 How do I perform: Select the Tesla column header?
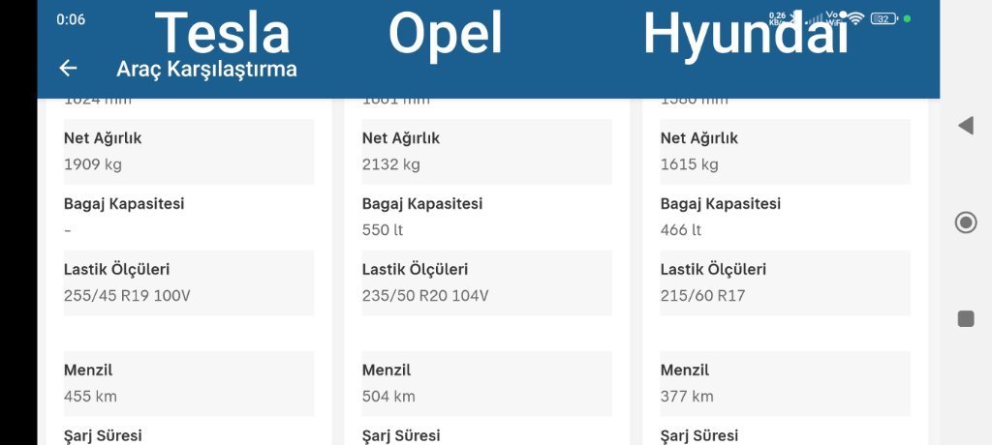(x=223, y=34)
